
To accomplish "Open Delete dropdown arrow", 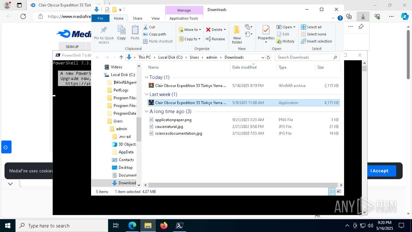I will (225, 30).
